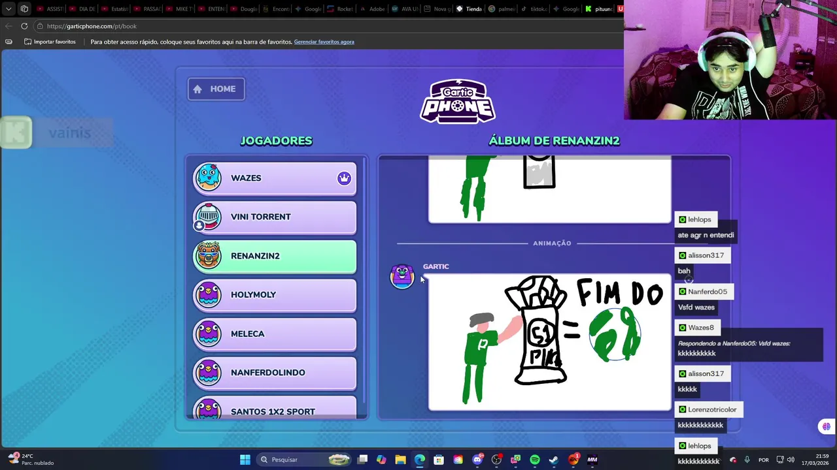837x470 pixels.
Task: Click alisson317's 'bah' chat message
Action: [x=684, y=271]
